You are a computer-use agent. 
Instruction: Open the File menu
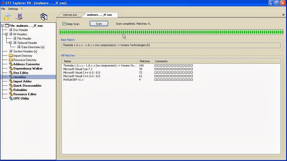point(3,9)
